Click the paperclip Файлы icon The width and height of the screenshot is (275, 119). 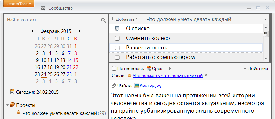coord(114,85)
